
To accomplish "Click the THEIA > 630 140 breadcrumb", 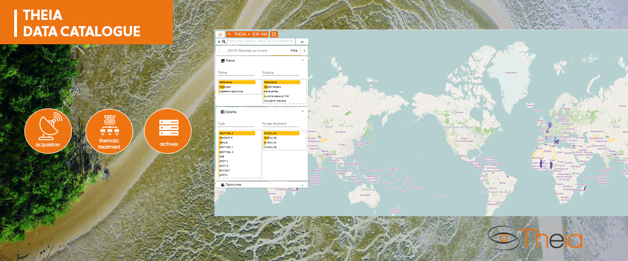I will pyautogui.click(x=247, y=35).
